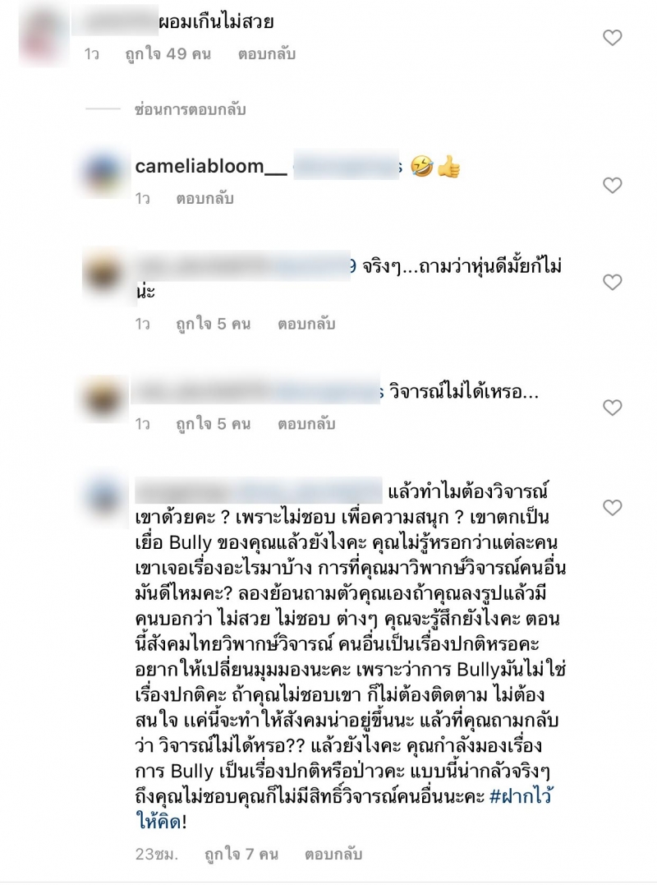The height and width of the screenshot is (885, 657).
Task: Collapse replies with "ซ่อนการตอบกลับ"
Action: 190,109
